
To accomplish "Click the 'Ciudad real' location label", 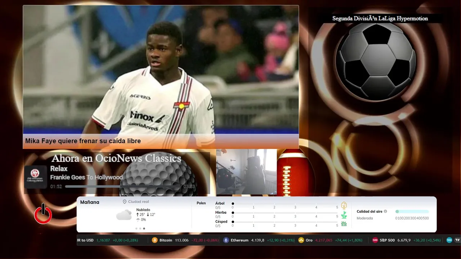I will tap(138, 202).
